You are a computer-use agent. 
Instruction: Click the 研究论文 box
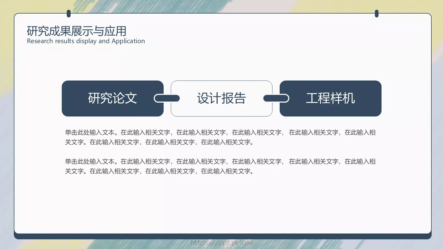coord(113,98)
